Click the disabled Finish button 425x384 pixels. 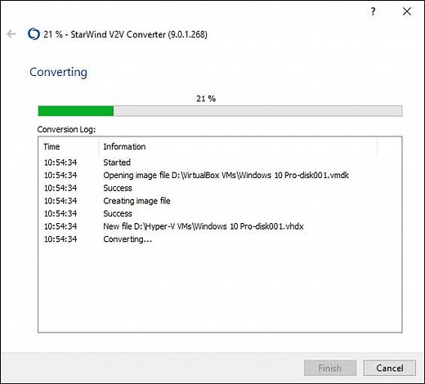(x=330, y=368)
